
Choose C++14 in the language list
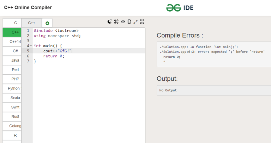click(x=12, y=42)
